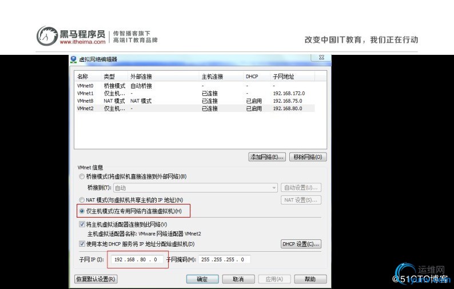Click 自动桥接 in VMnet0 row
The image size is (454, 289).
[141, 86]
